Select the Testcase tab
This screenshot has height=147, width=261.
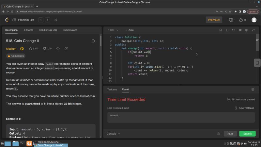coord(112,89)
